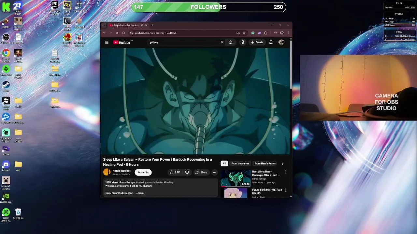Go back in the browser

click(x=104, y=33)
